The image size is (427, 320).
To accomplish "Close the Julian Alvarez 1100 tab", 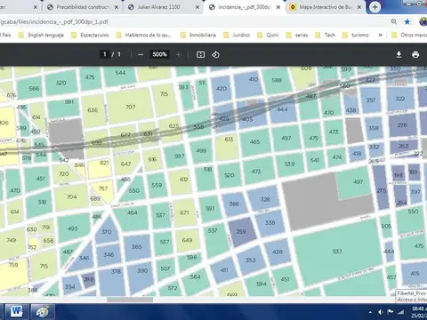I will coord(197,7).
